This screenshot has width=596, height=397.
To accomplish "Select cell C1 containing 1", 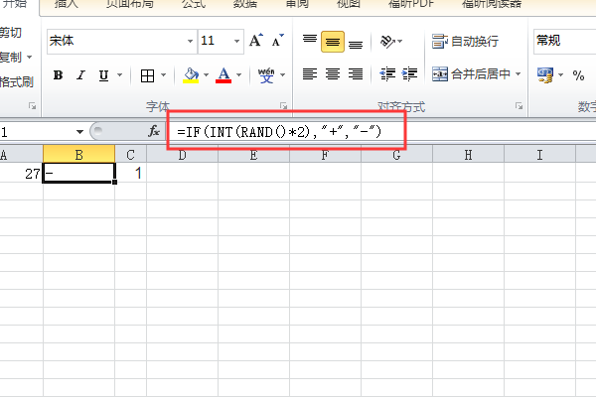I will coord(131,174).
